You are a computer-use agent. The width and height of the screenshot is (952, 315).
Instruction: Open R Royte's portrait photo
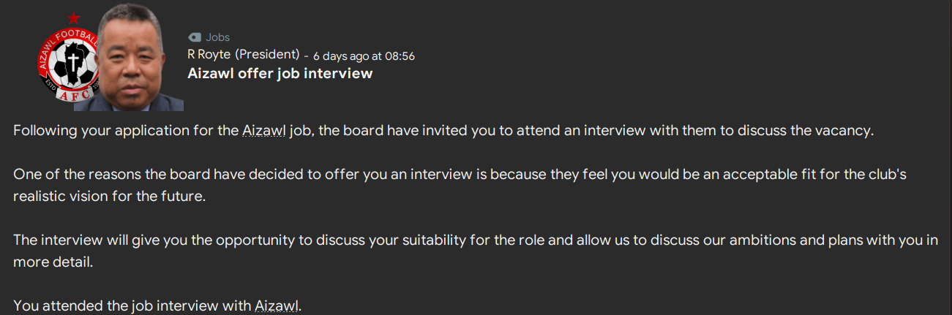[x=133, y=62]
